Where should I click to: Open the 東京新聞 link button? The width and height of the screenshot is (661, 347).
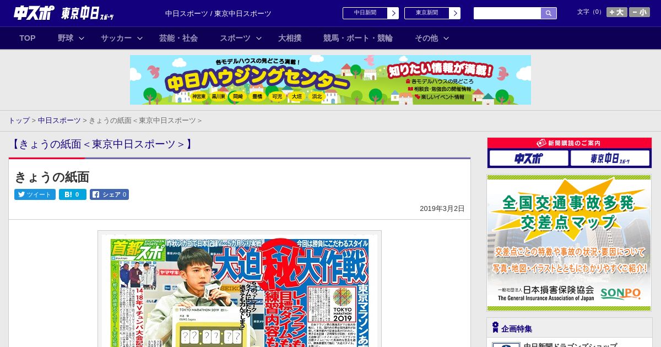[x=427, y=13]
